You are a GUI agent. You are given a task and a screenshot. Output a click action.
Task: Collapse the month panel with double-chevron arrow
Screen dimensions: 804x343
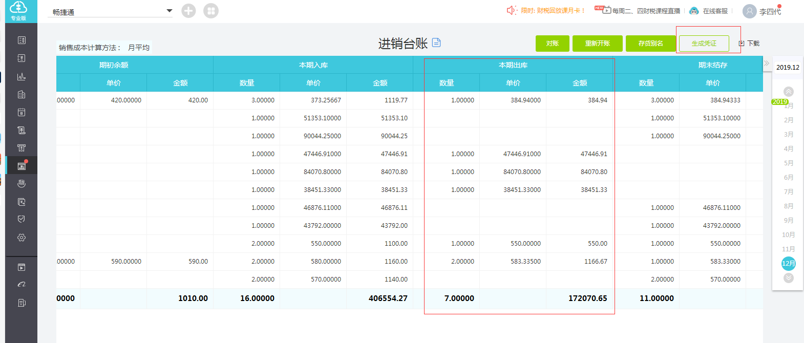click(x=767, y=63)
